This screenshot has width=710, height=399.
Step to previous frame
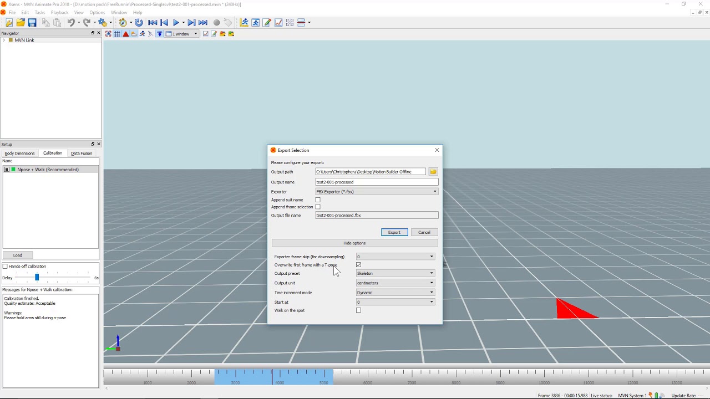click(x=164, y=23)
